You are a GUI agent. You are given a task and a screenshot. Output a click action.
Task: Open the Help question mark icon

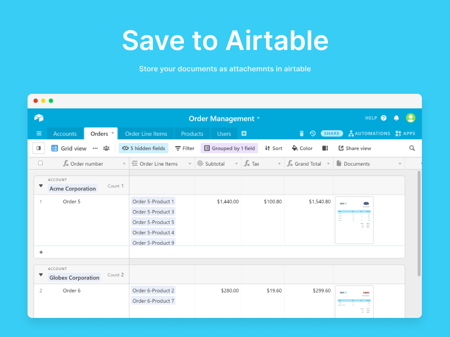(384, 118)
